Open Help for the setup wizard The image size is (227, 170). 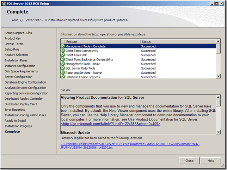click(211, 161)
